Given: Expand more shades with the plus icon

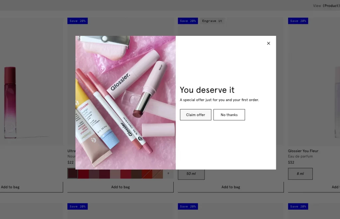Looking at the screenshot, I should point(168,174).
